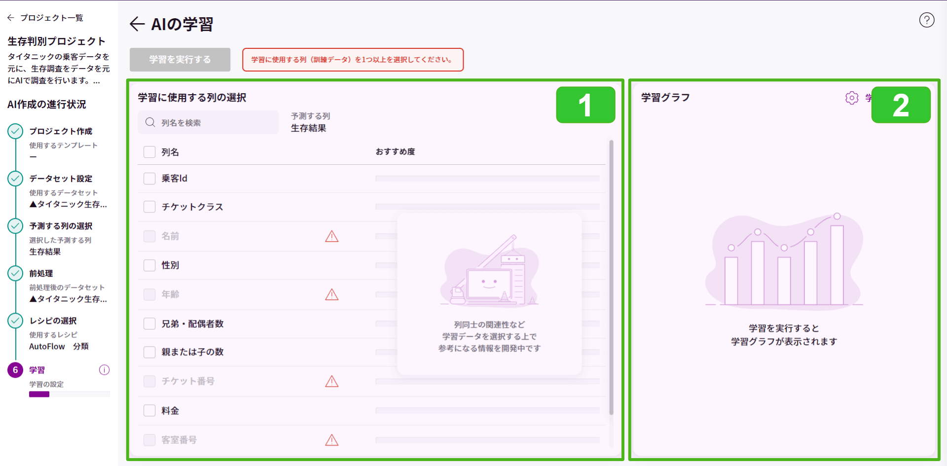Check the チケットクラス column checkbox
The height and width of the screenshot is (466, 947).
click(149, 207)
